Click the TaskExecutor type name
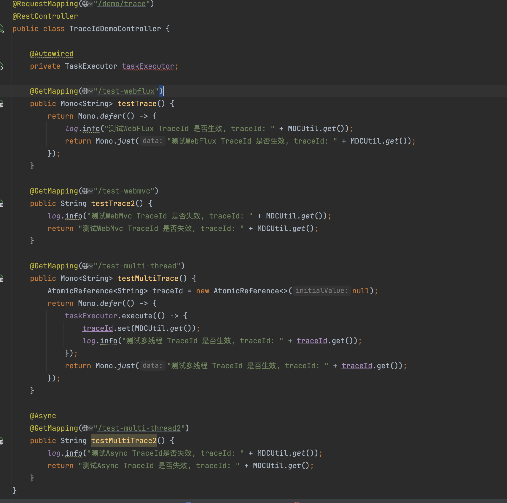 [x=91, y=66]
